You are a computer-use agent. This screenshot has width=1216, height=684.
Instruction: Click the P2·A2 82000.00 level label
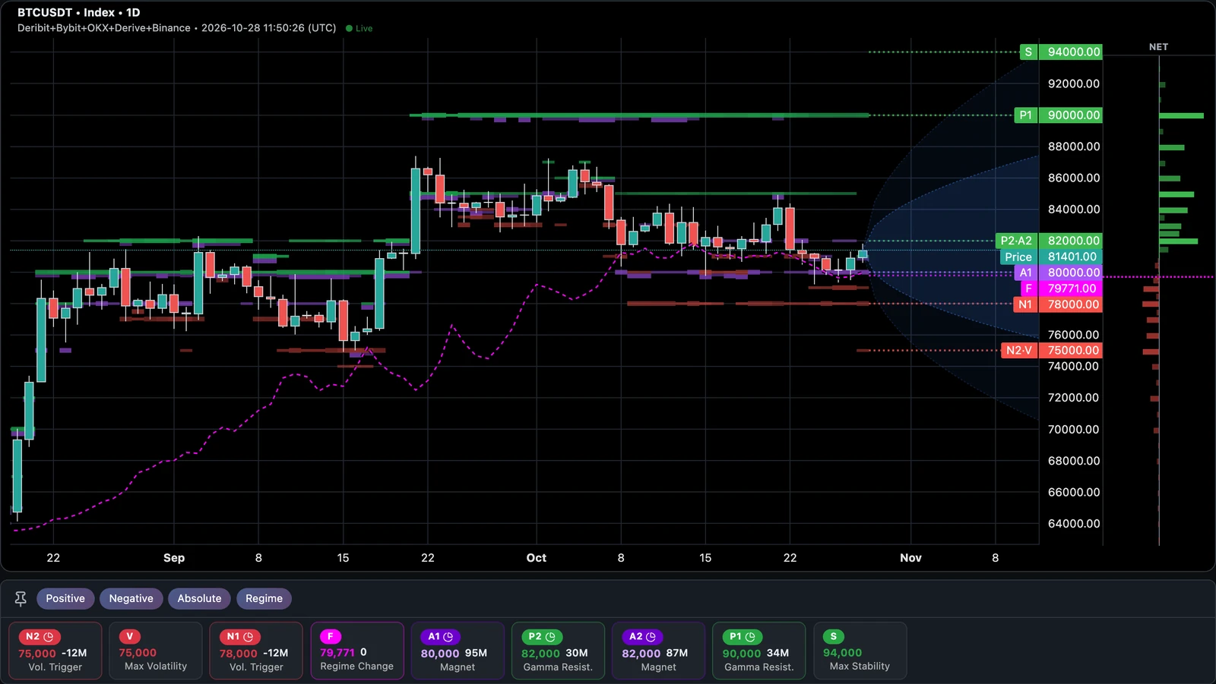click(1049, 241)
